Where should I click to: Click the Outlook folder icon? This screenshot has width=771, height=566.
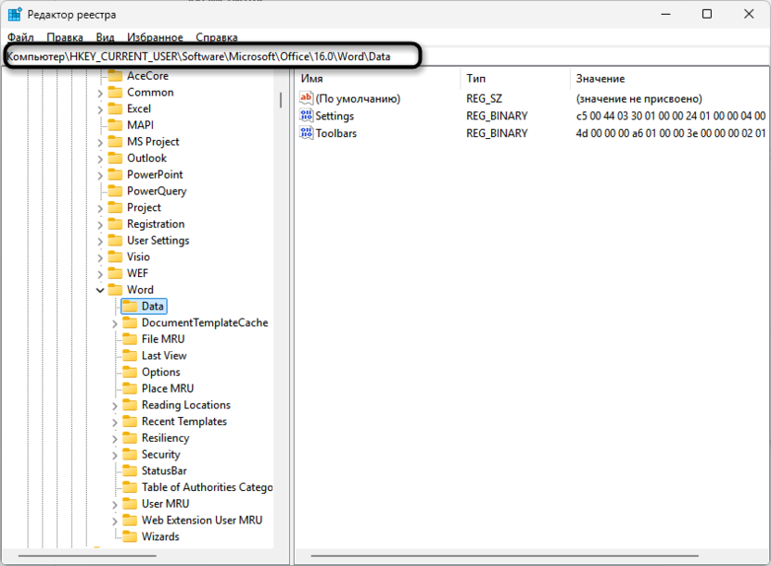115,158
